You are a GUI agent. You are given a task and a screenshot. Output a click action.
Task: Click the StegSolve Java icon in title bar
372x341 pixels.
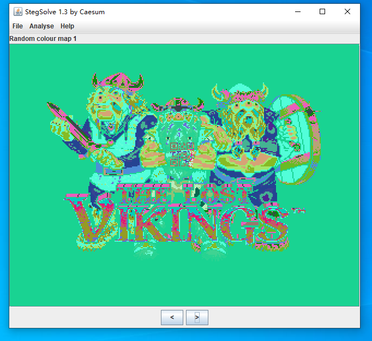point(18,11)
